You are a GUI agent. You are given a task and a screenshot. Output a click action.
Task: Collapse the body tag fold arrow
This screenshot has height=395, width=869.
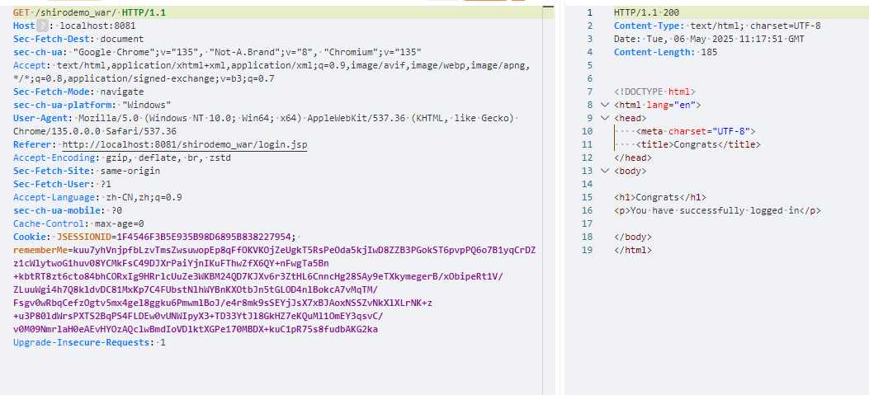point(605,171)
